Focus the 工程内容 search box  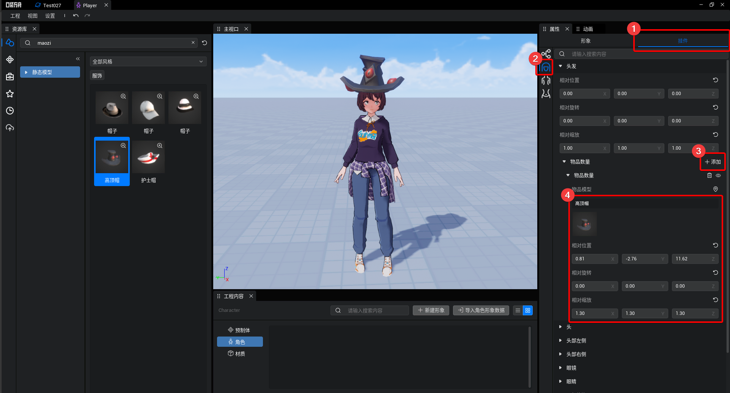(370, 310)
